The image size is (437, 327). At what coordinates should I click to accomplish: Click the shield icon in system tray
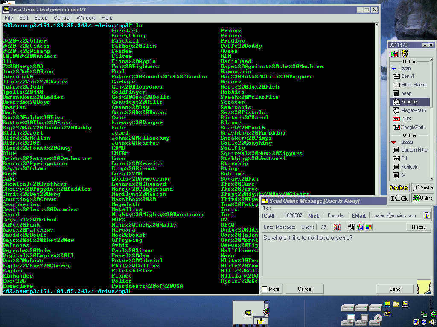(x=424, y=322)
